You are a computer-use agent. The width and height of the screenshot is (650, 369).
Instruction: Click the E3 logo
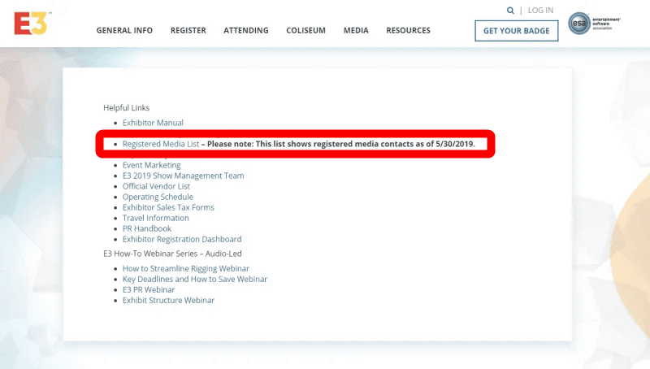click(32, 24)
